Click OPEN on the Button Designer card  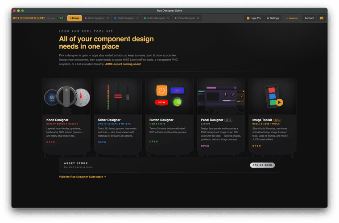click(153, 142)
